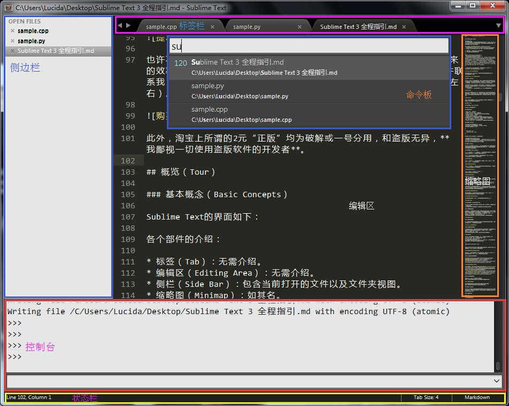Viewport: 509px width, 406px height.
Task: Close sample.cpp using its x in Open Files
Action: [x=12, y=30]
